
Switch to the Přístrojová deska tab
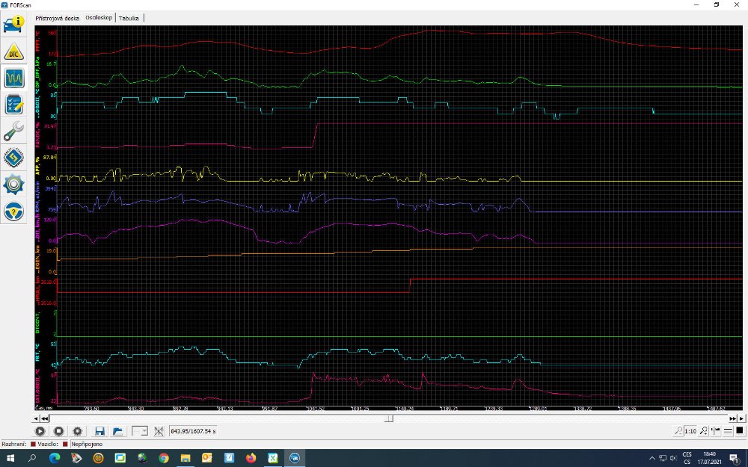58,16
